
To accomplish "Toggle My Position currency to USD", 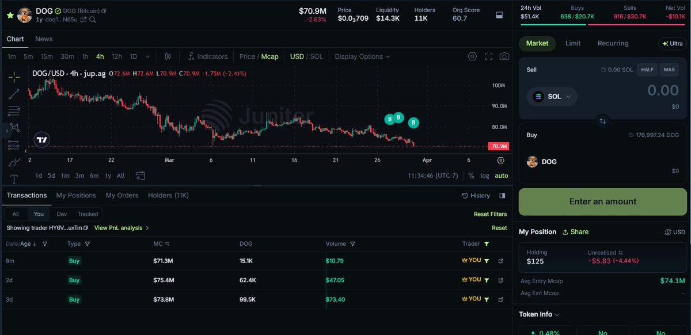I will (x=675, y=232).
